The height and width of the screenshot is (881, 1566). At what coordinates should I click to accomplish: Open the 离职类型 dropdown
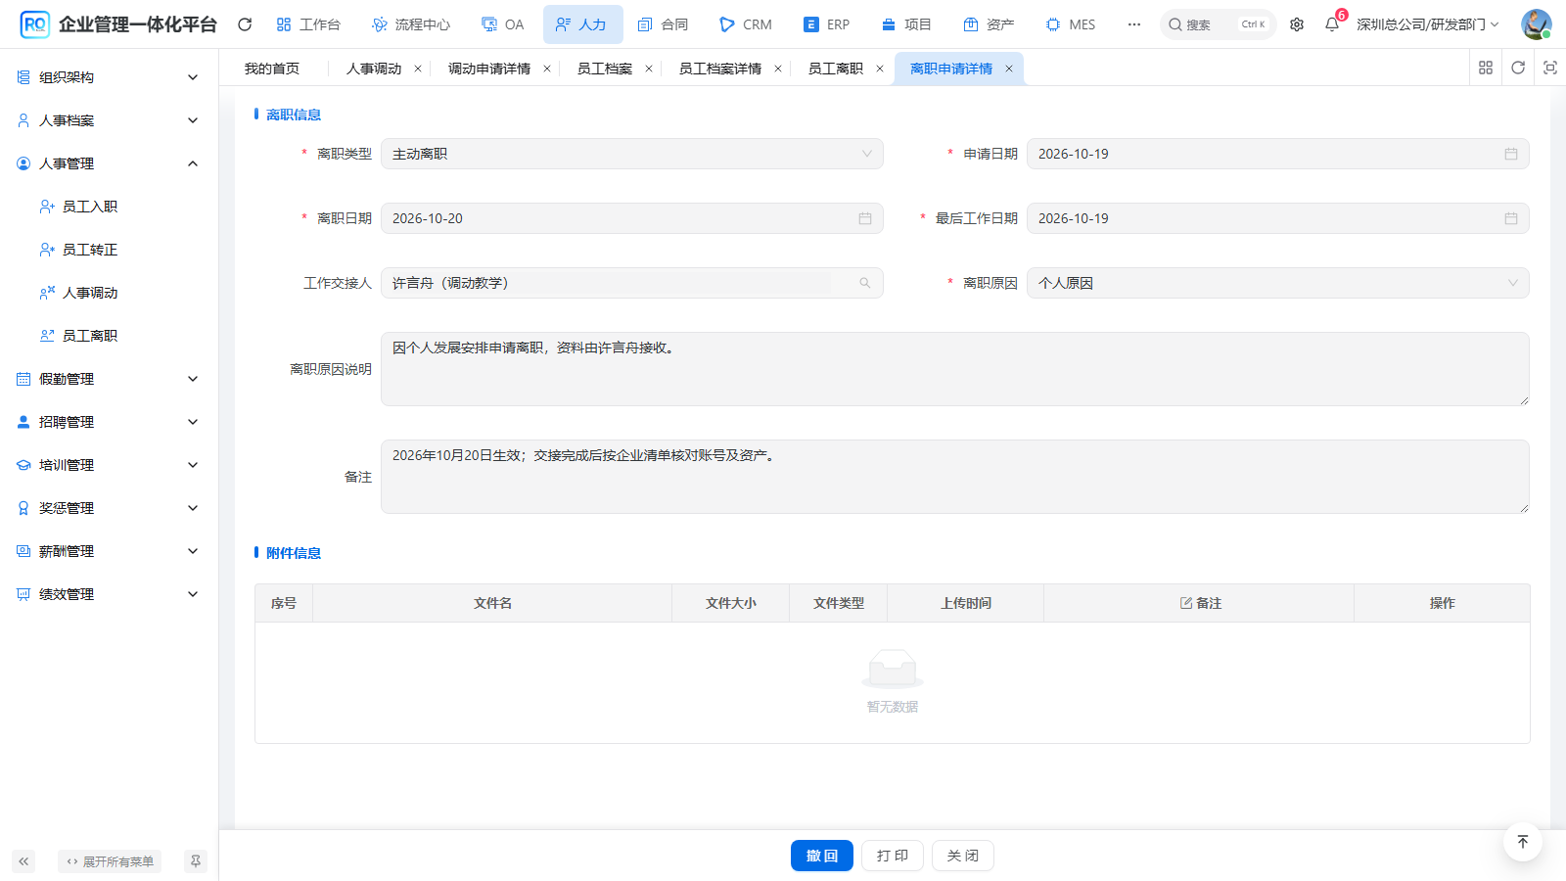(x=631, y=154)
